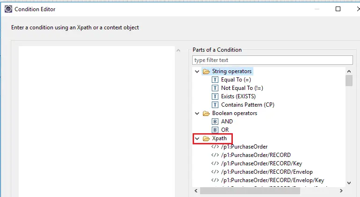Image resolution: width=360 pixels, height=197 pixels.
Task: Click the tag icon beside /p1:PurchaseOrder/RECORD/Key
Action: click(x=215, y=163)
